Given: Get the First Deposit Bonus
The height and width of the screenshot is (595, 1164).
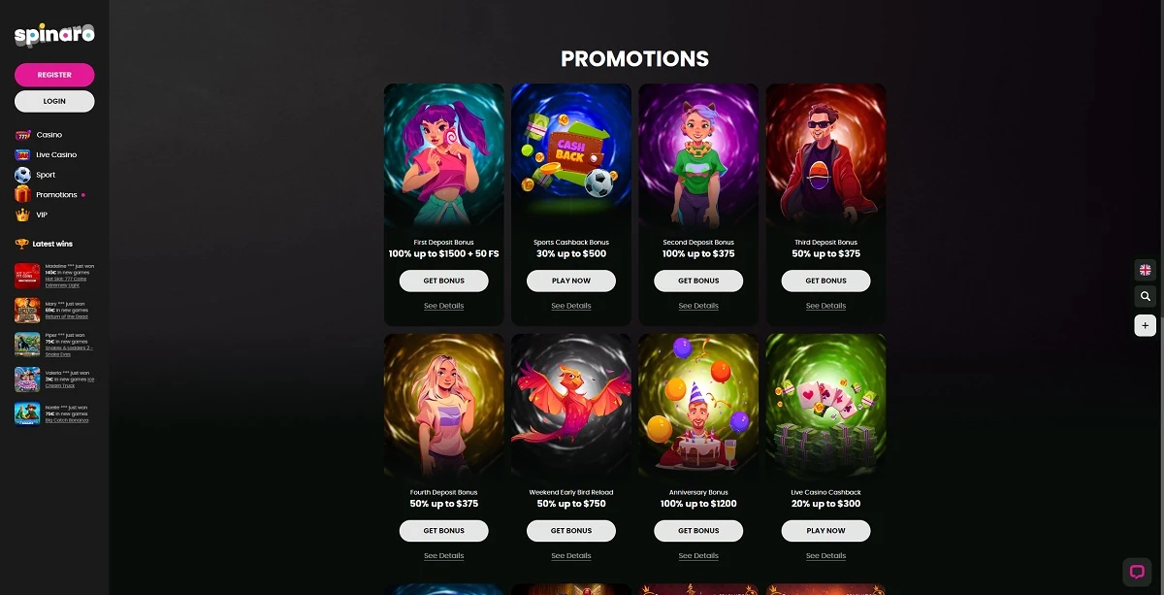Looking at the screenshot, I should pos(444,281).
